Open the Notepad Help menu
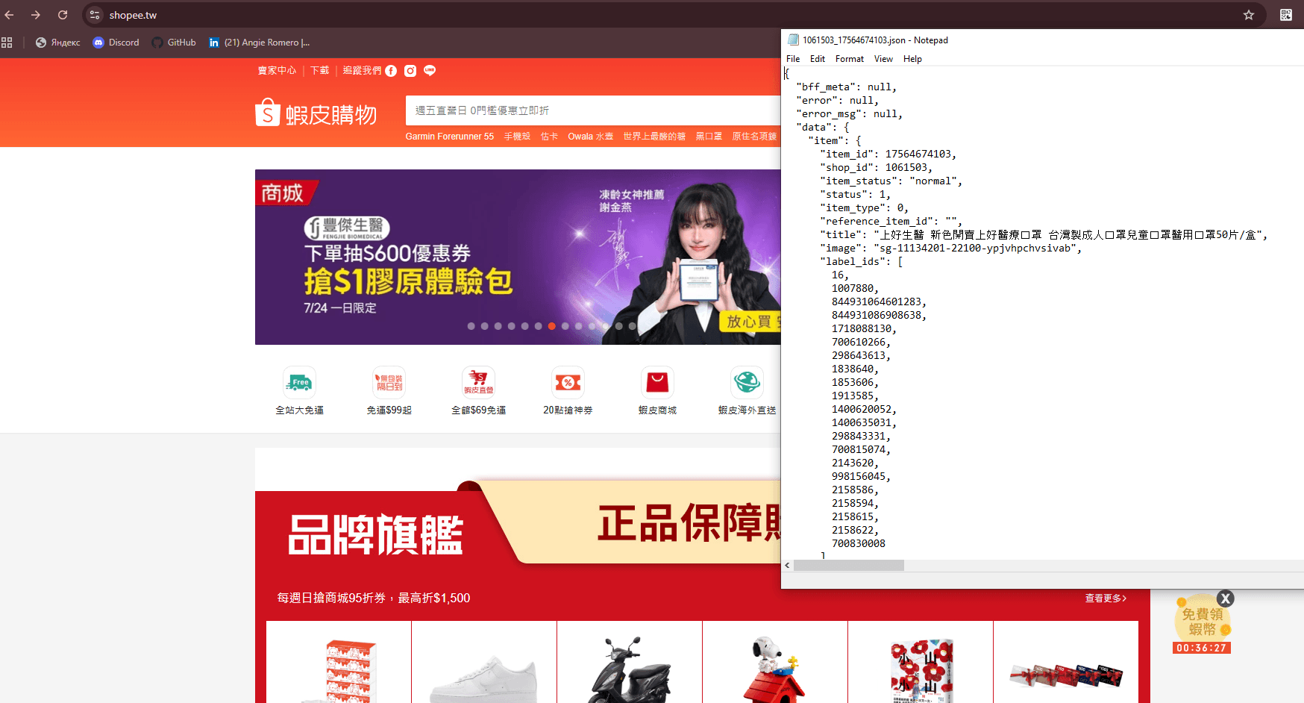Image resolution: width=1304 pixels, height=703 pixels. coord(912,59)
